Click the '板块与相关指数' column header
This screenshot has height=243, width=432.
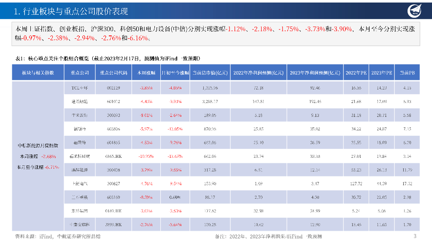pos(38,73)
